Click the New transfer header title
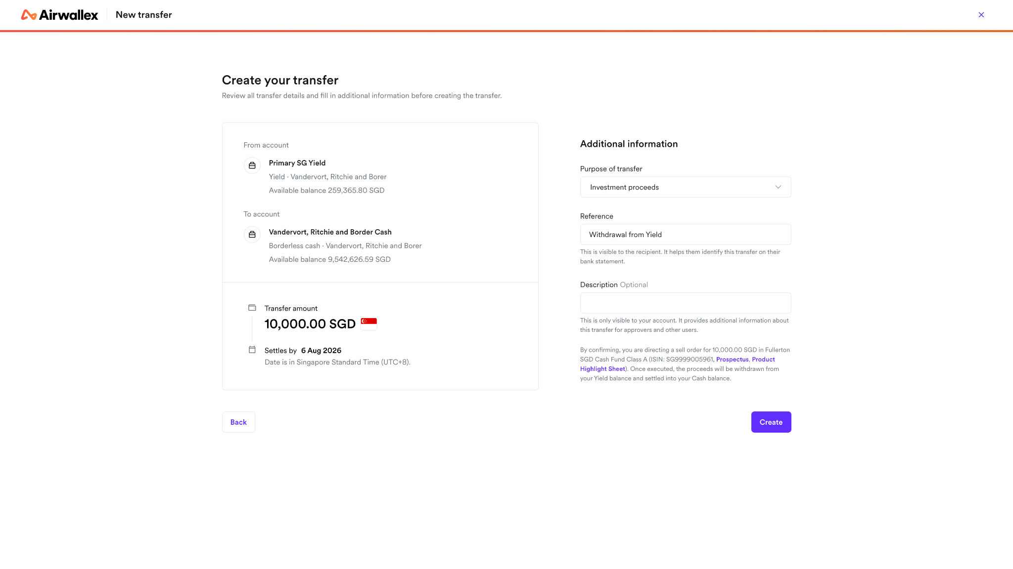 pos(144,15)
